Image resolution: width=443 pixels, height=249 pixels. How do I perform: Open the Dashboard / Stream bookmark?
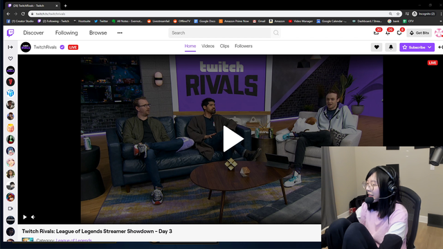(x=367, y=21)
